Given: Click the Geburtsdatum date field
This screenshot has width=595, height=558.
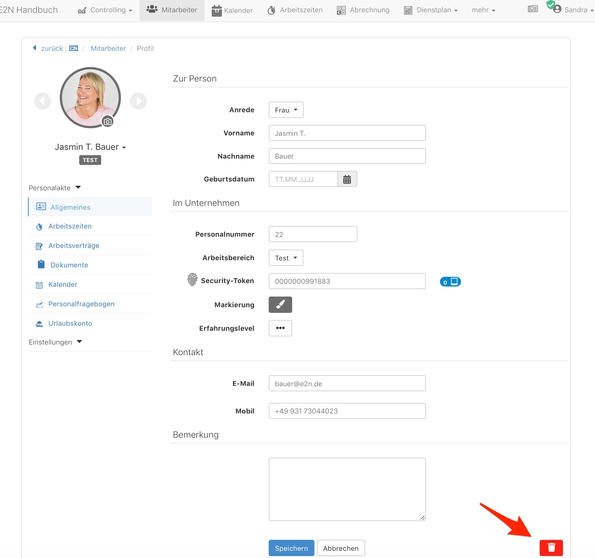Looking at the screenshot, I should (x=303, y=179).
